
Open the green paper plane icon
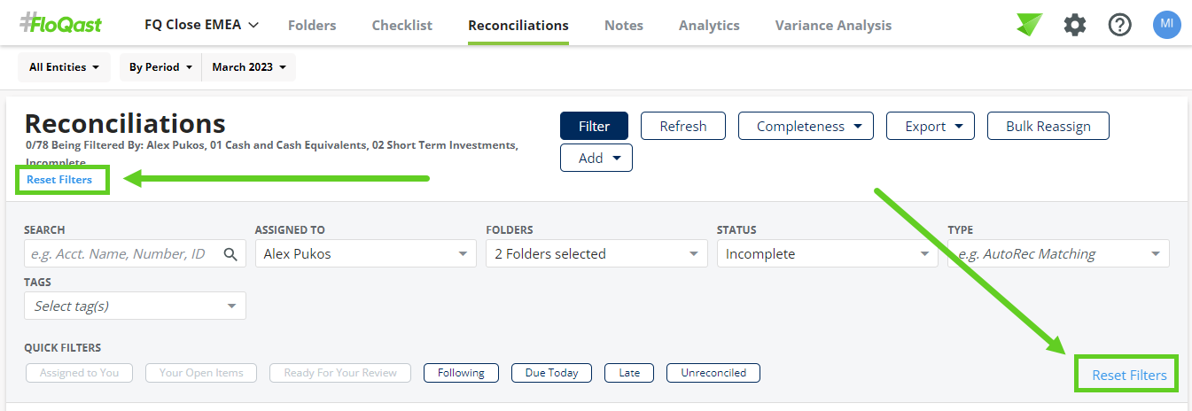[x=1029, y=25]
